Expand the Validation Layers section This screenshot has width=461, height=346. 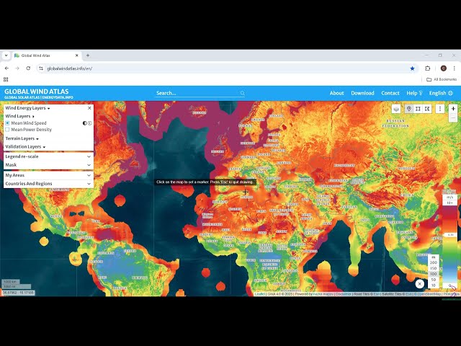tap(25, 146)
